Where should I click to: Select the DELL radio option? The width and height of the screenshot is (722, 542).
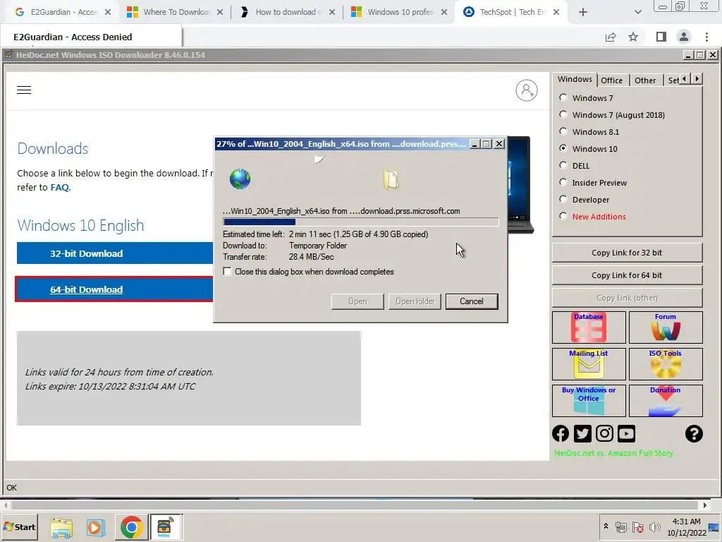563,165
